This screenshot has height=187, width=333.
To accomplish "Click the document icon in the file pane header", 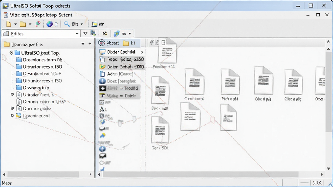I will click(157, 43).
